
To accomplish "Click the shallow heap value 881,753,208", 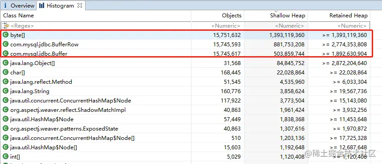I will pyautogui.click(x=289, y=45).
